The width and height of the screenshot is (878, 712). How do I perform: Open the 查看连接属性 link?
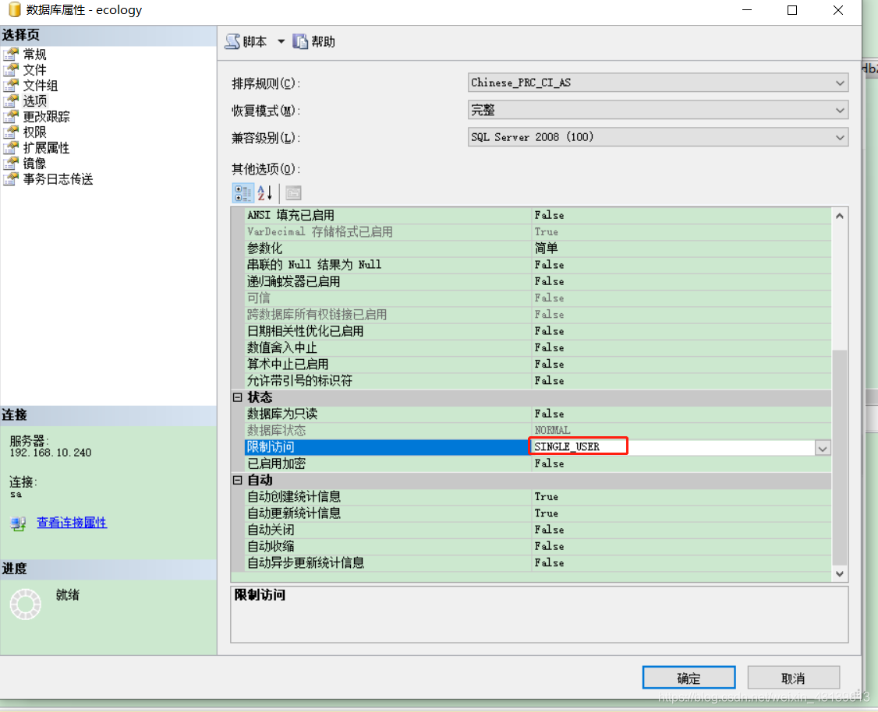click(x=72, y=523)
